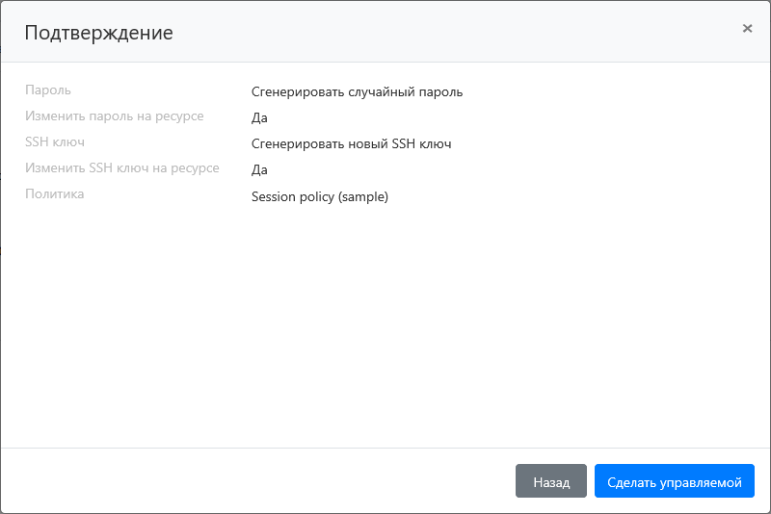
Task: Select the Сгенерировать случайный пароль value
Action: coord(357,92)
